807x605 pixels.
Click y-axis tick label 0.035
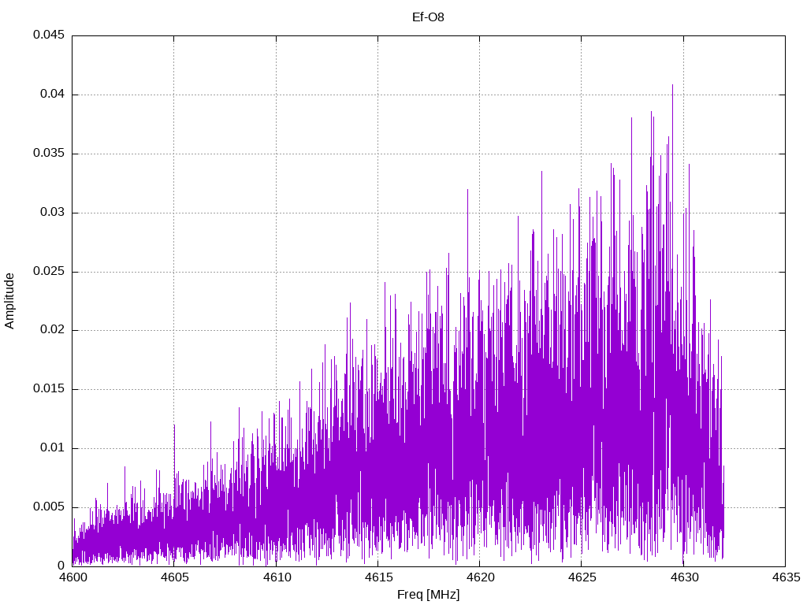click(x=49, y=154)
